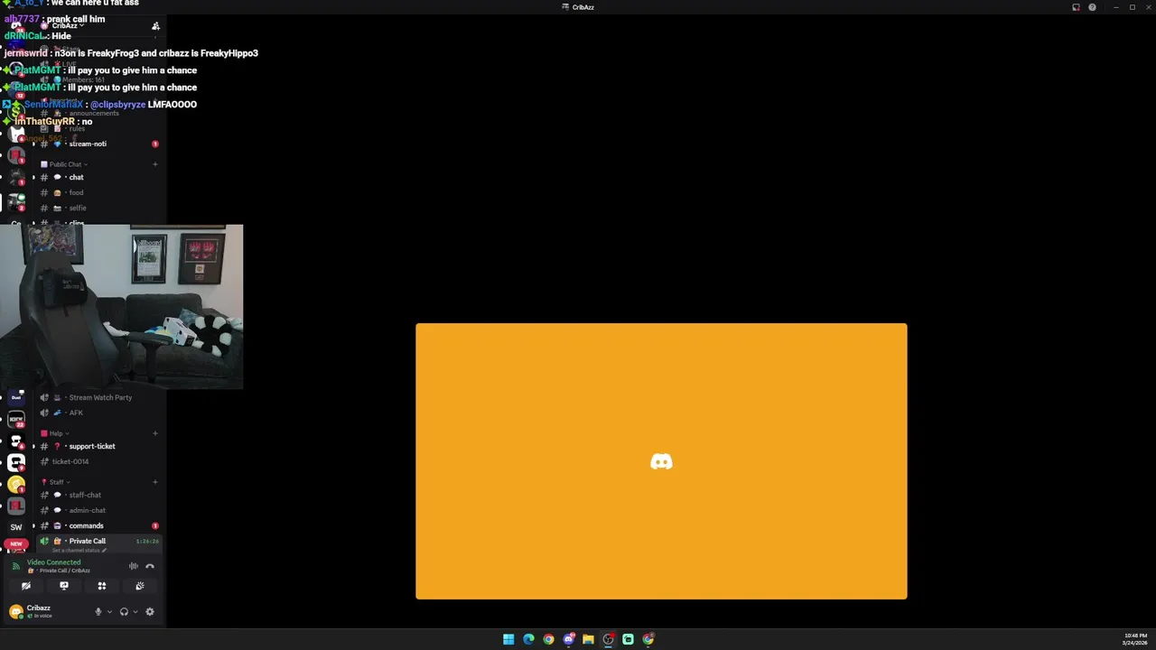Toggle noise suppression waveform icon
This screenshot has height=650, width=1156.
[x=133, y=566]
